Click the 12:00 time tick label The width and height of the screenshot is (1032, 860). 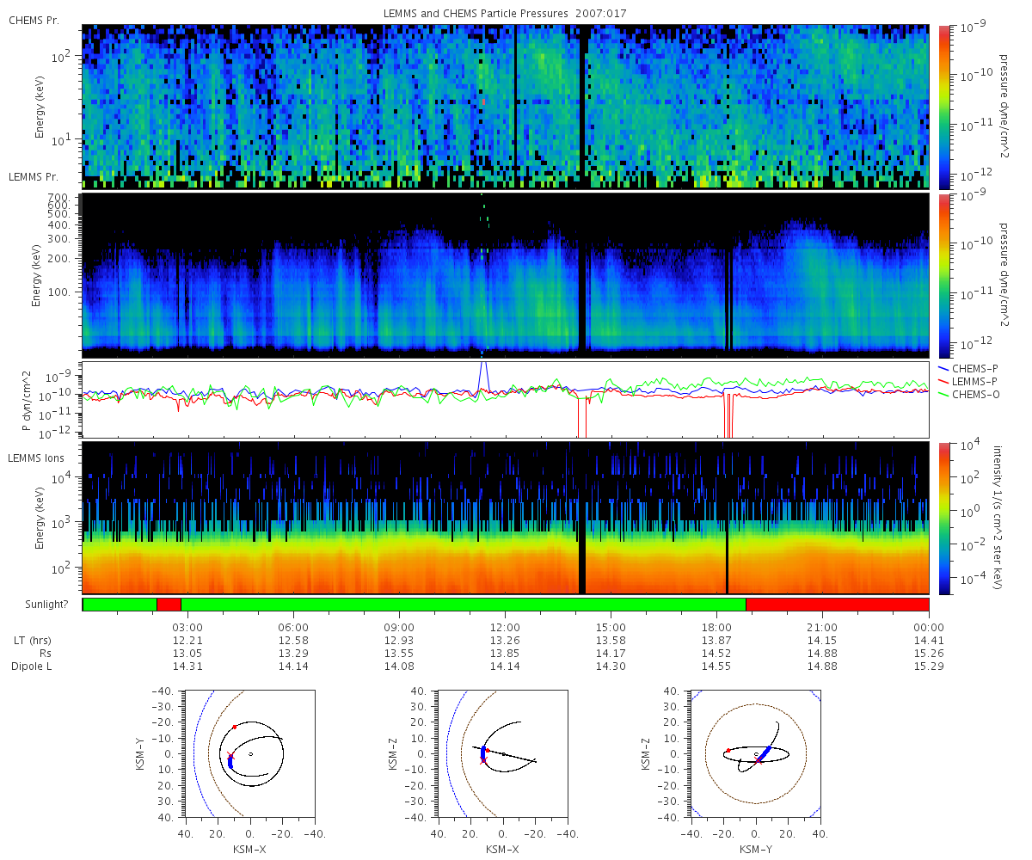[x=506, y=627]
